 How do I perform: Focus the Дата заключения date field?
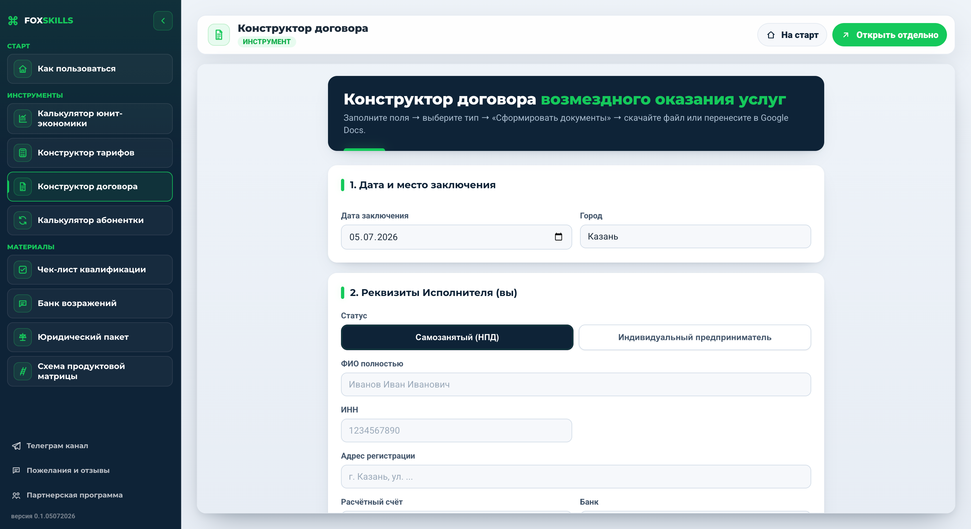pos(456,237)
